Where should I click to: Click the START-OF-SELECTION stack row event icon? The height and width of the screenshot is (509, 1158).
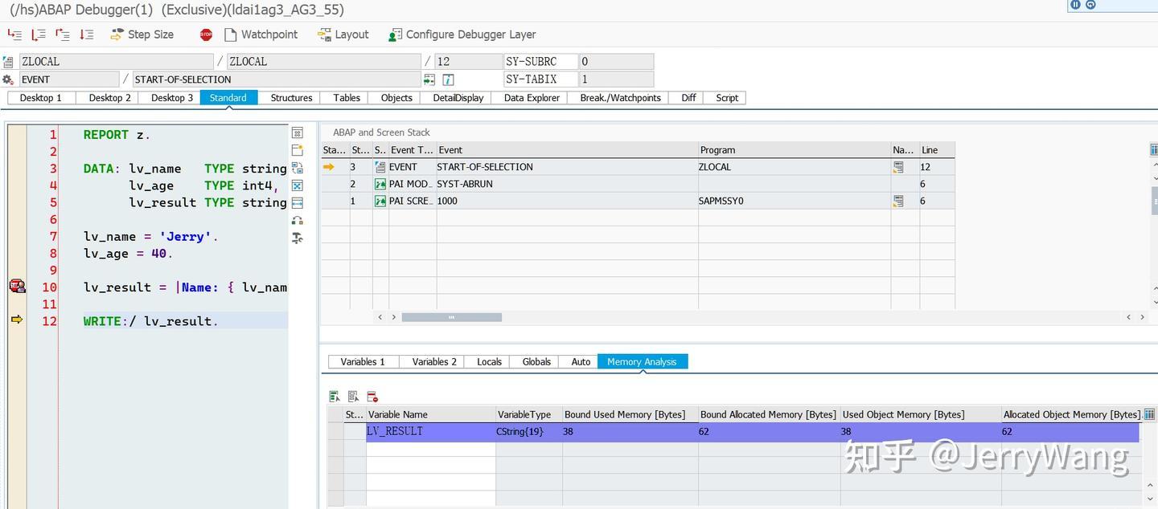tap(380, 167)
